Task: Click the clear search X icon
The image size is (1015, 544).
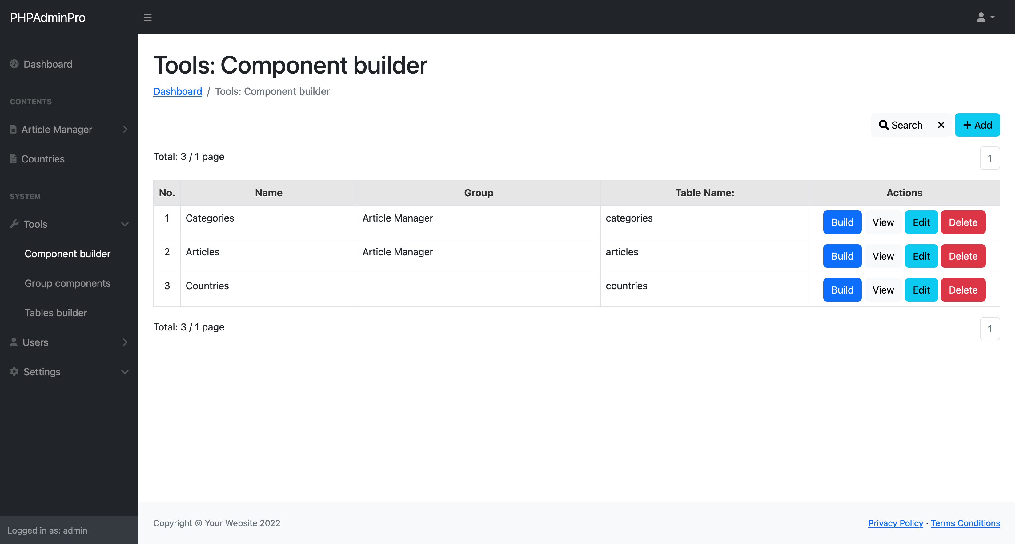Action: [x=941, y=125]
